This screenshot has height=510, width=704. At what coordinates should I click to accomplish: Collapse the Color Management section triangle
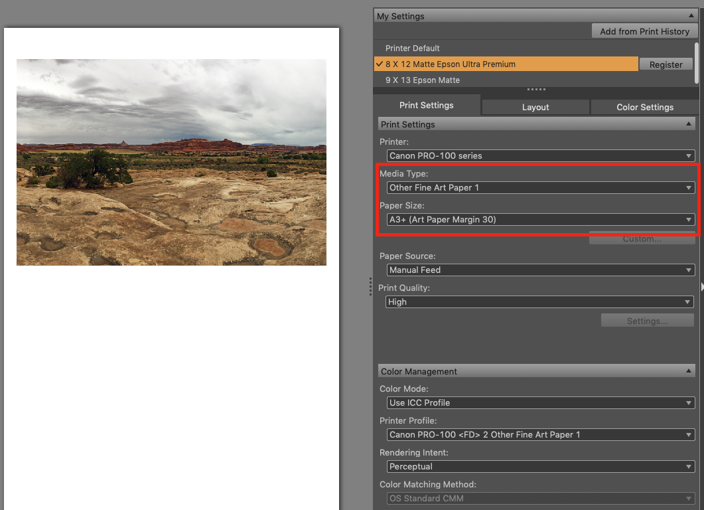coord(689,371)
